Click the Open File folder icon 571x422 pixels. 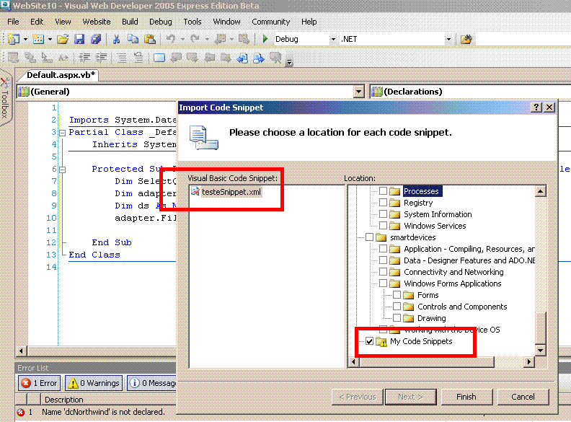point(63,39)
